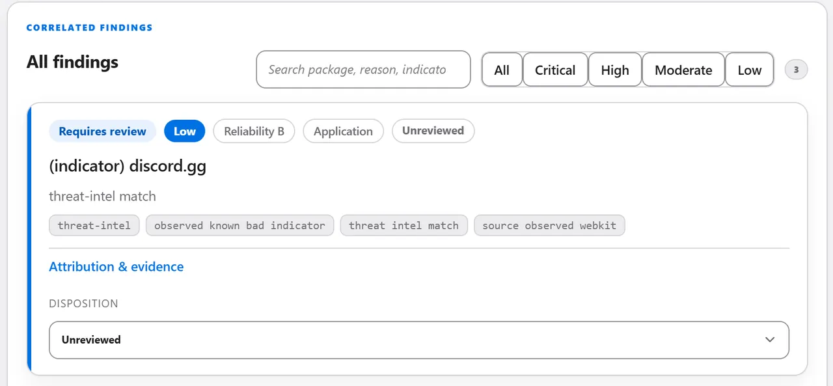833x386 pixels.
Task: Click the findings count badge showing 3
Action: coord(796,70)
